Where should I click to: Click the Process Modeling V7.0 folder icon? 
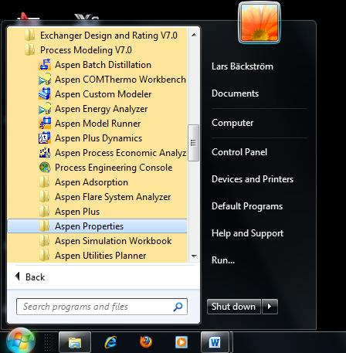(29, 50)
